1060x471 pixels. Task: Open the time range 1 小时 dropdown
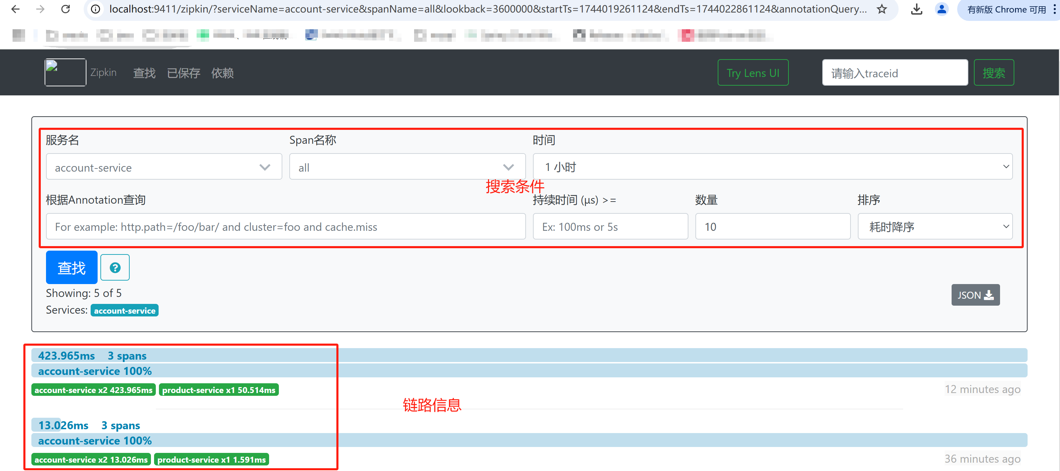(x=772, y=167)
